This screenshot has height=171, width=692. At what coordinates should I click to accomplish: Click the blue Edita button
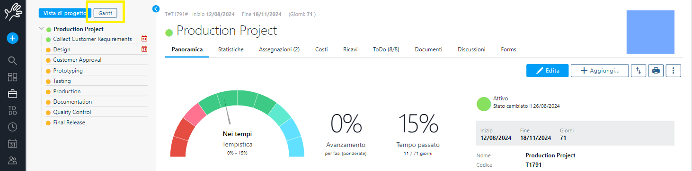[547, 71]
